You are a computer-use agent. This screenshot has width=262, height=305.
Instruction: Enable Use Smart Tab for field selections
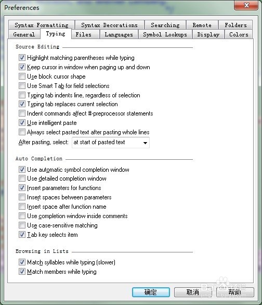22,85
